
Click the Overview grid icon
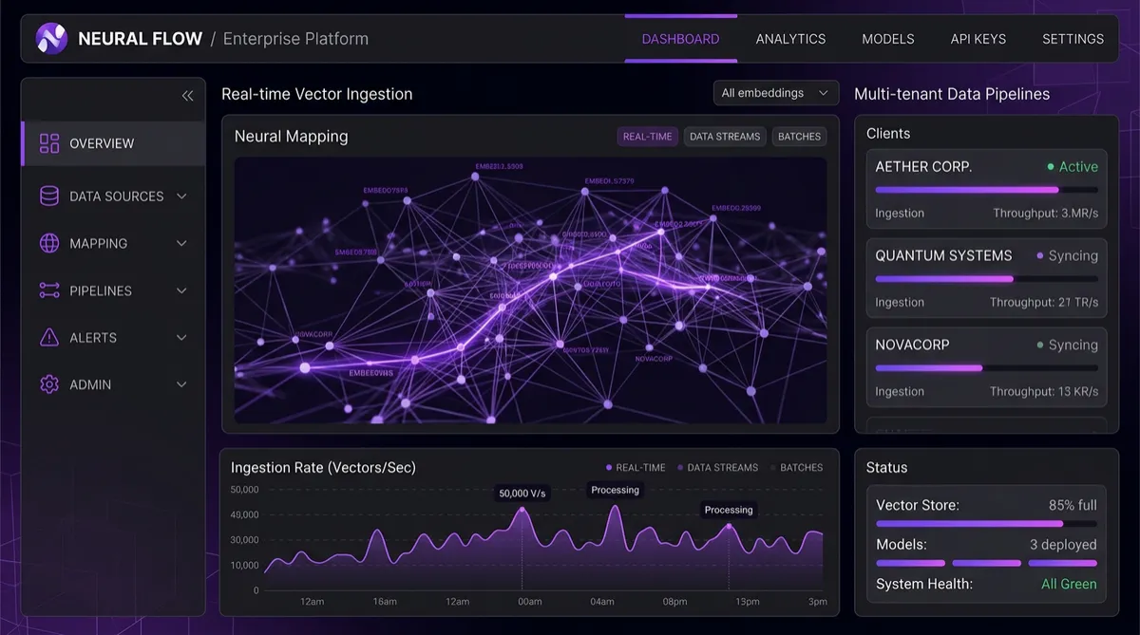coord(49,143)
